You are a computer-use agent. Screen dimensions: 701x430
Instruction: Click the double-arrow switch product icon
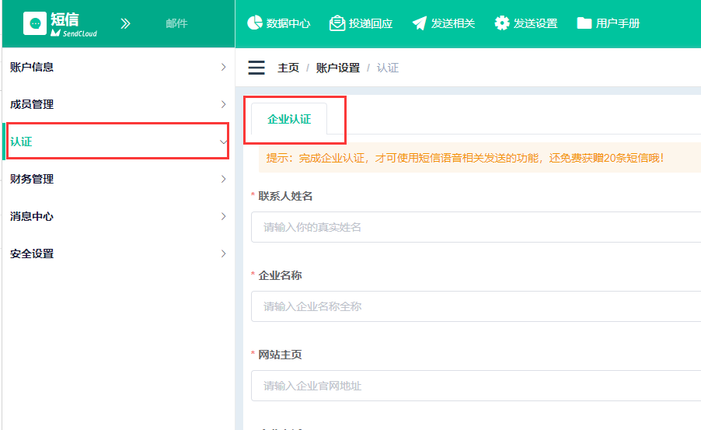click(x=126, y=23)
